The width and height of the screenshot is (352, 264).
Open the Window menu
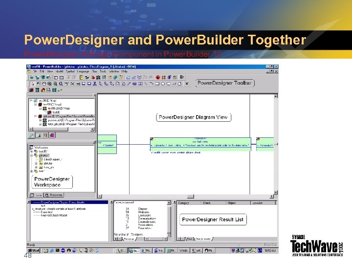114,71
